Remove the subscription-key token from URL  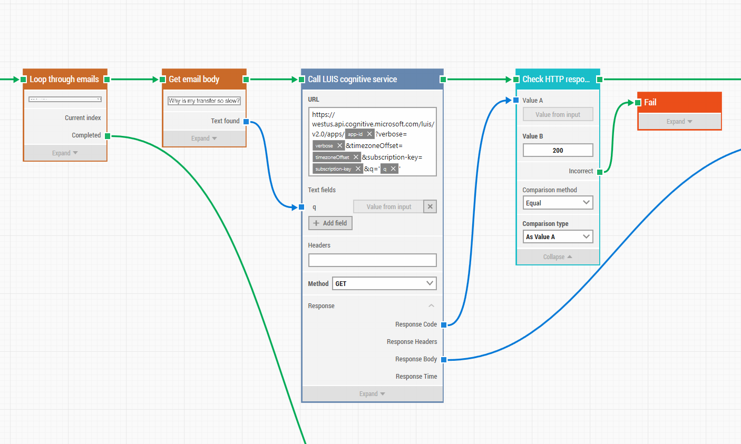tap(358, 169)
